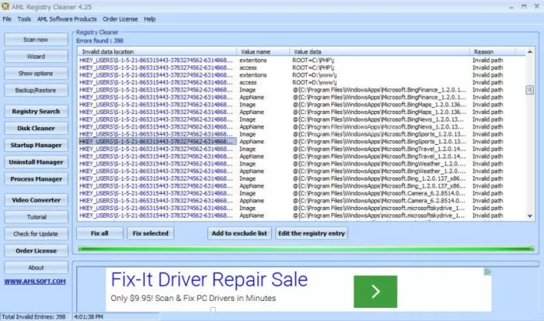The width and height of the screenshot is (544, 321).
Task: Open the Tools menu
Action: click(24, 19)
